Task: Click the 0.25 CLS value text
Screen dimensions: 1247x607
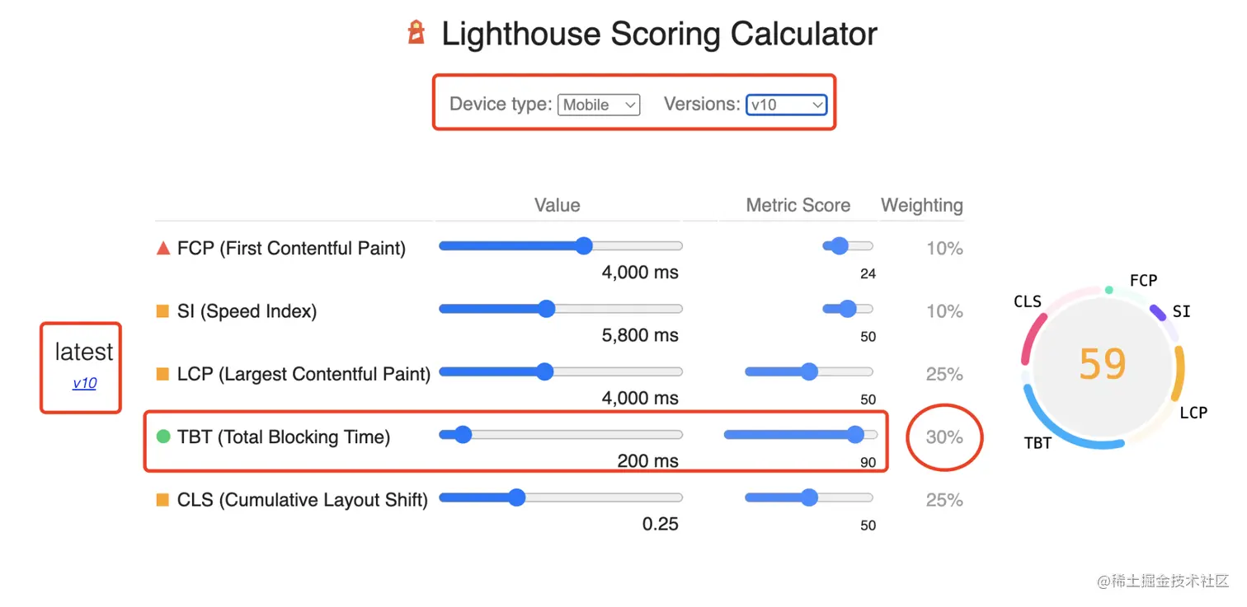Action: click(x=660, y=524)
